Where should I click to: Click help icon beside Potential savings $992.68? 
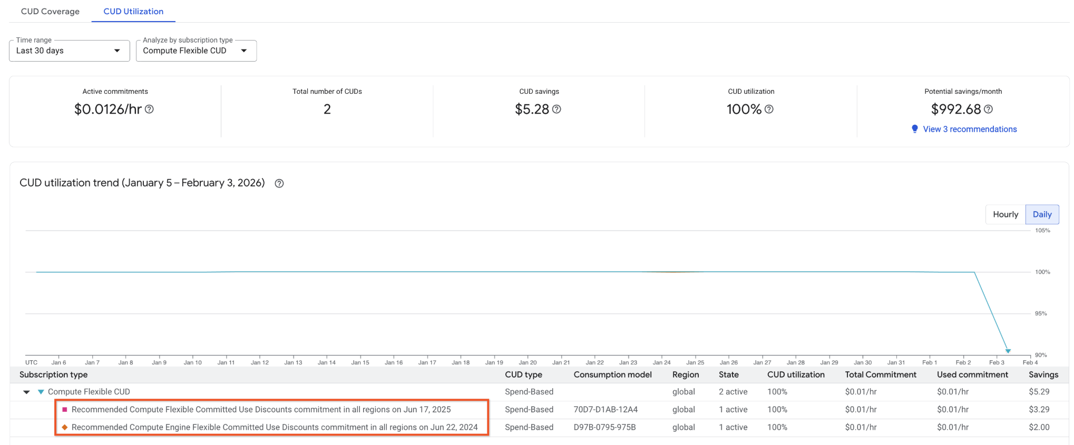pos(988,109)
